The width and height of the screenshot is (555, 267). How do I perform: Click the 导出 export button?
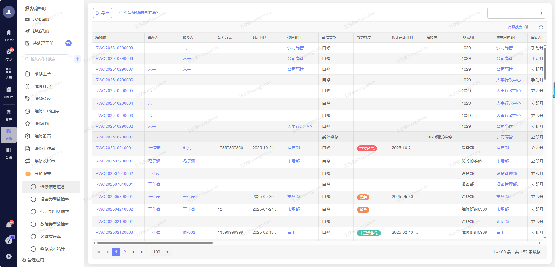coord(102,13)
